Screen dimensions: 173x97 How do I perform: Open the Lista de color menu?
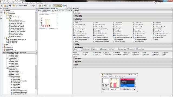coord(117,77)
